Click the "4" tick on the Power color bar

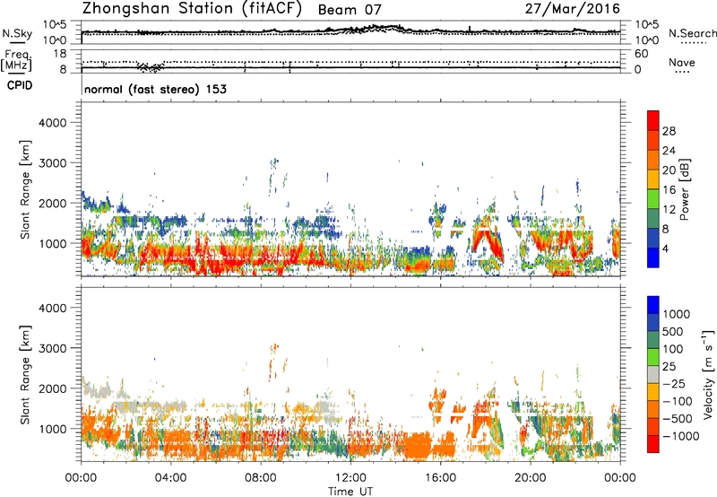665,248
